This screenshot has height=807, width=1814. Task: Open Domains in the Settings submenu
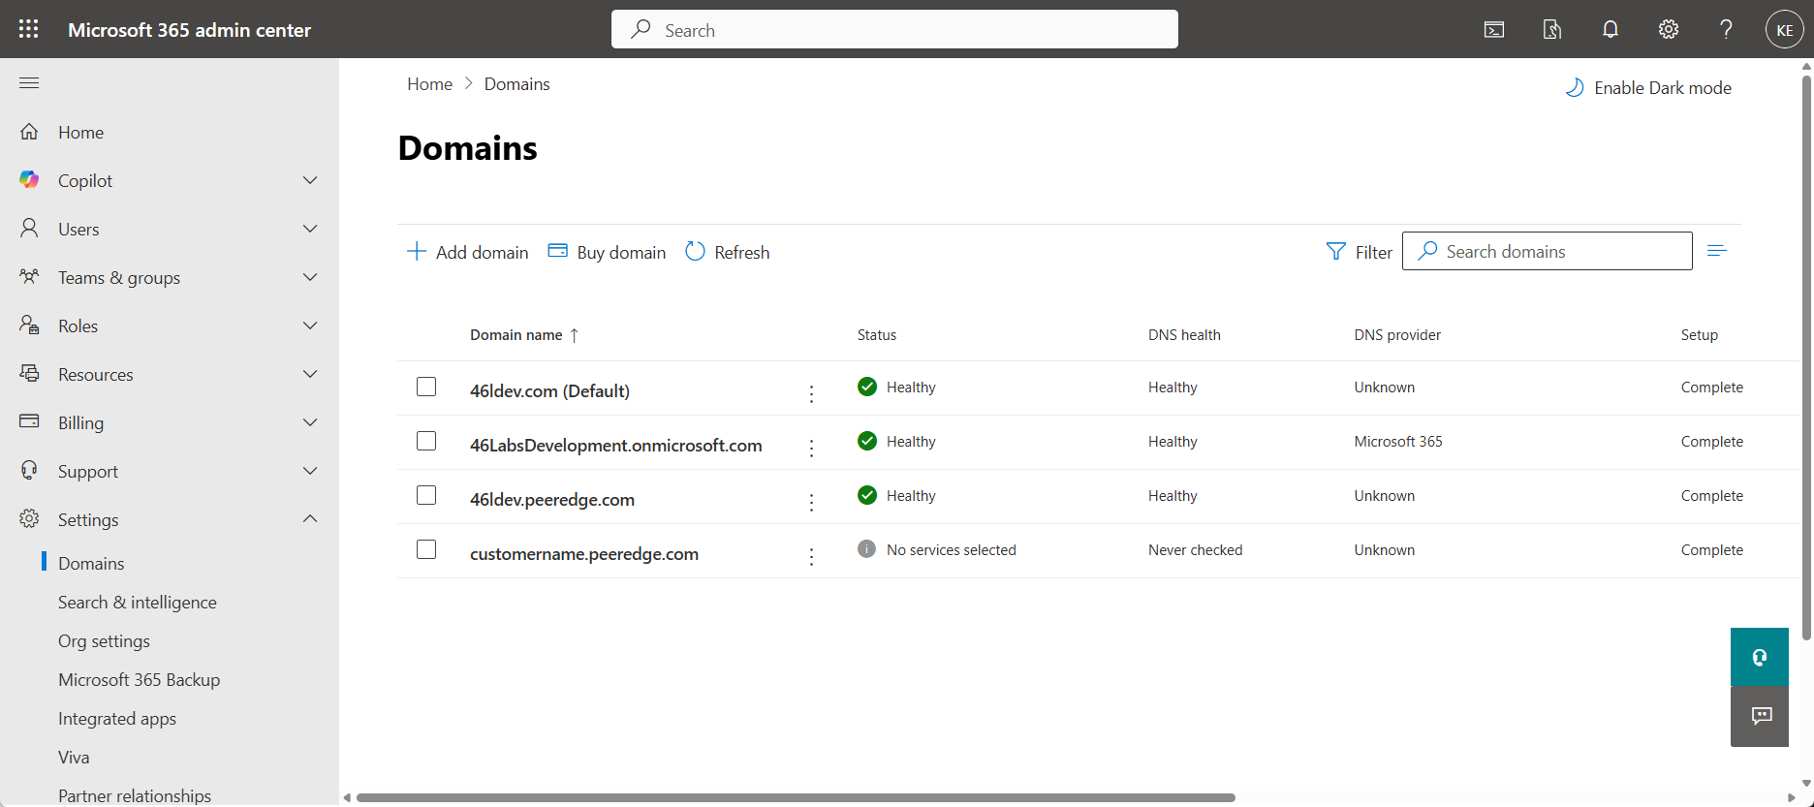point(91,564)
